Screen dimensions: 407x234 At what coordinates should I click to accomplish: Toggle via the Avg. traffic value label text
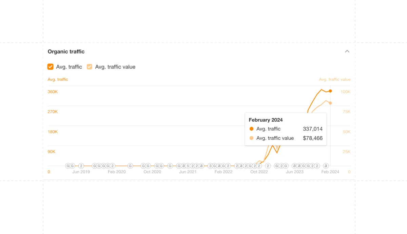click(x=115, y=67)
